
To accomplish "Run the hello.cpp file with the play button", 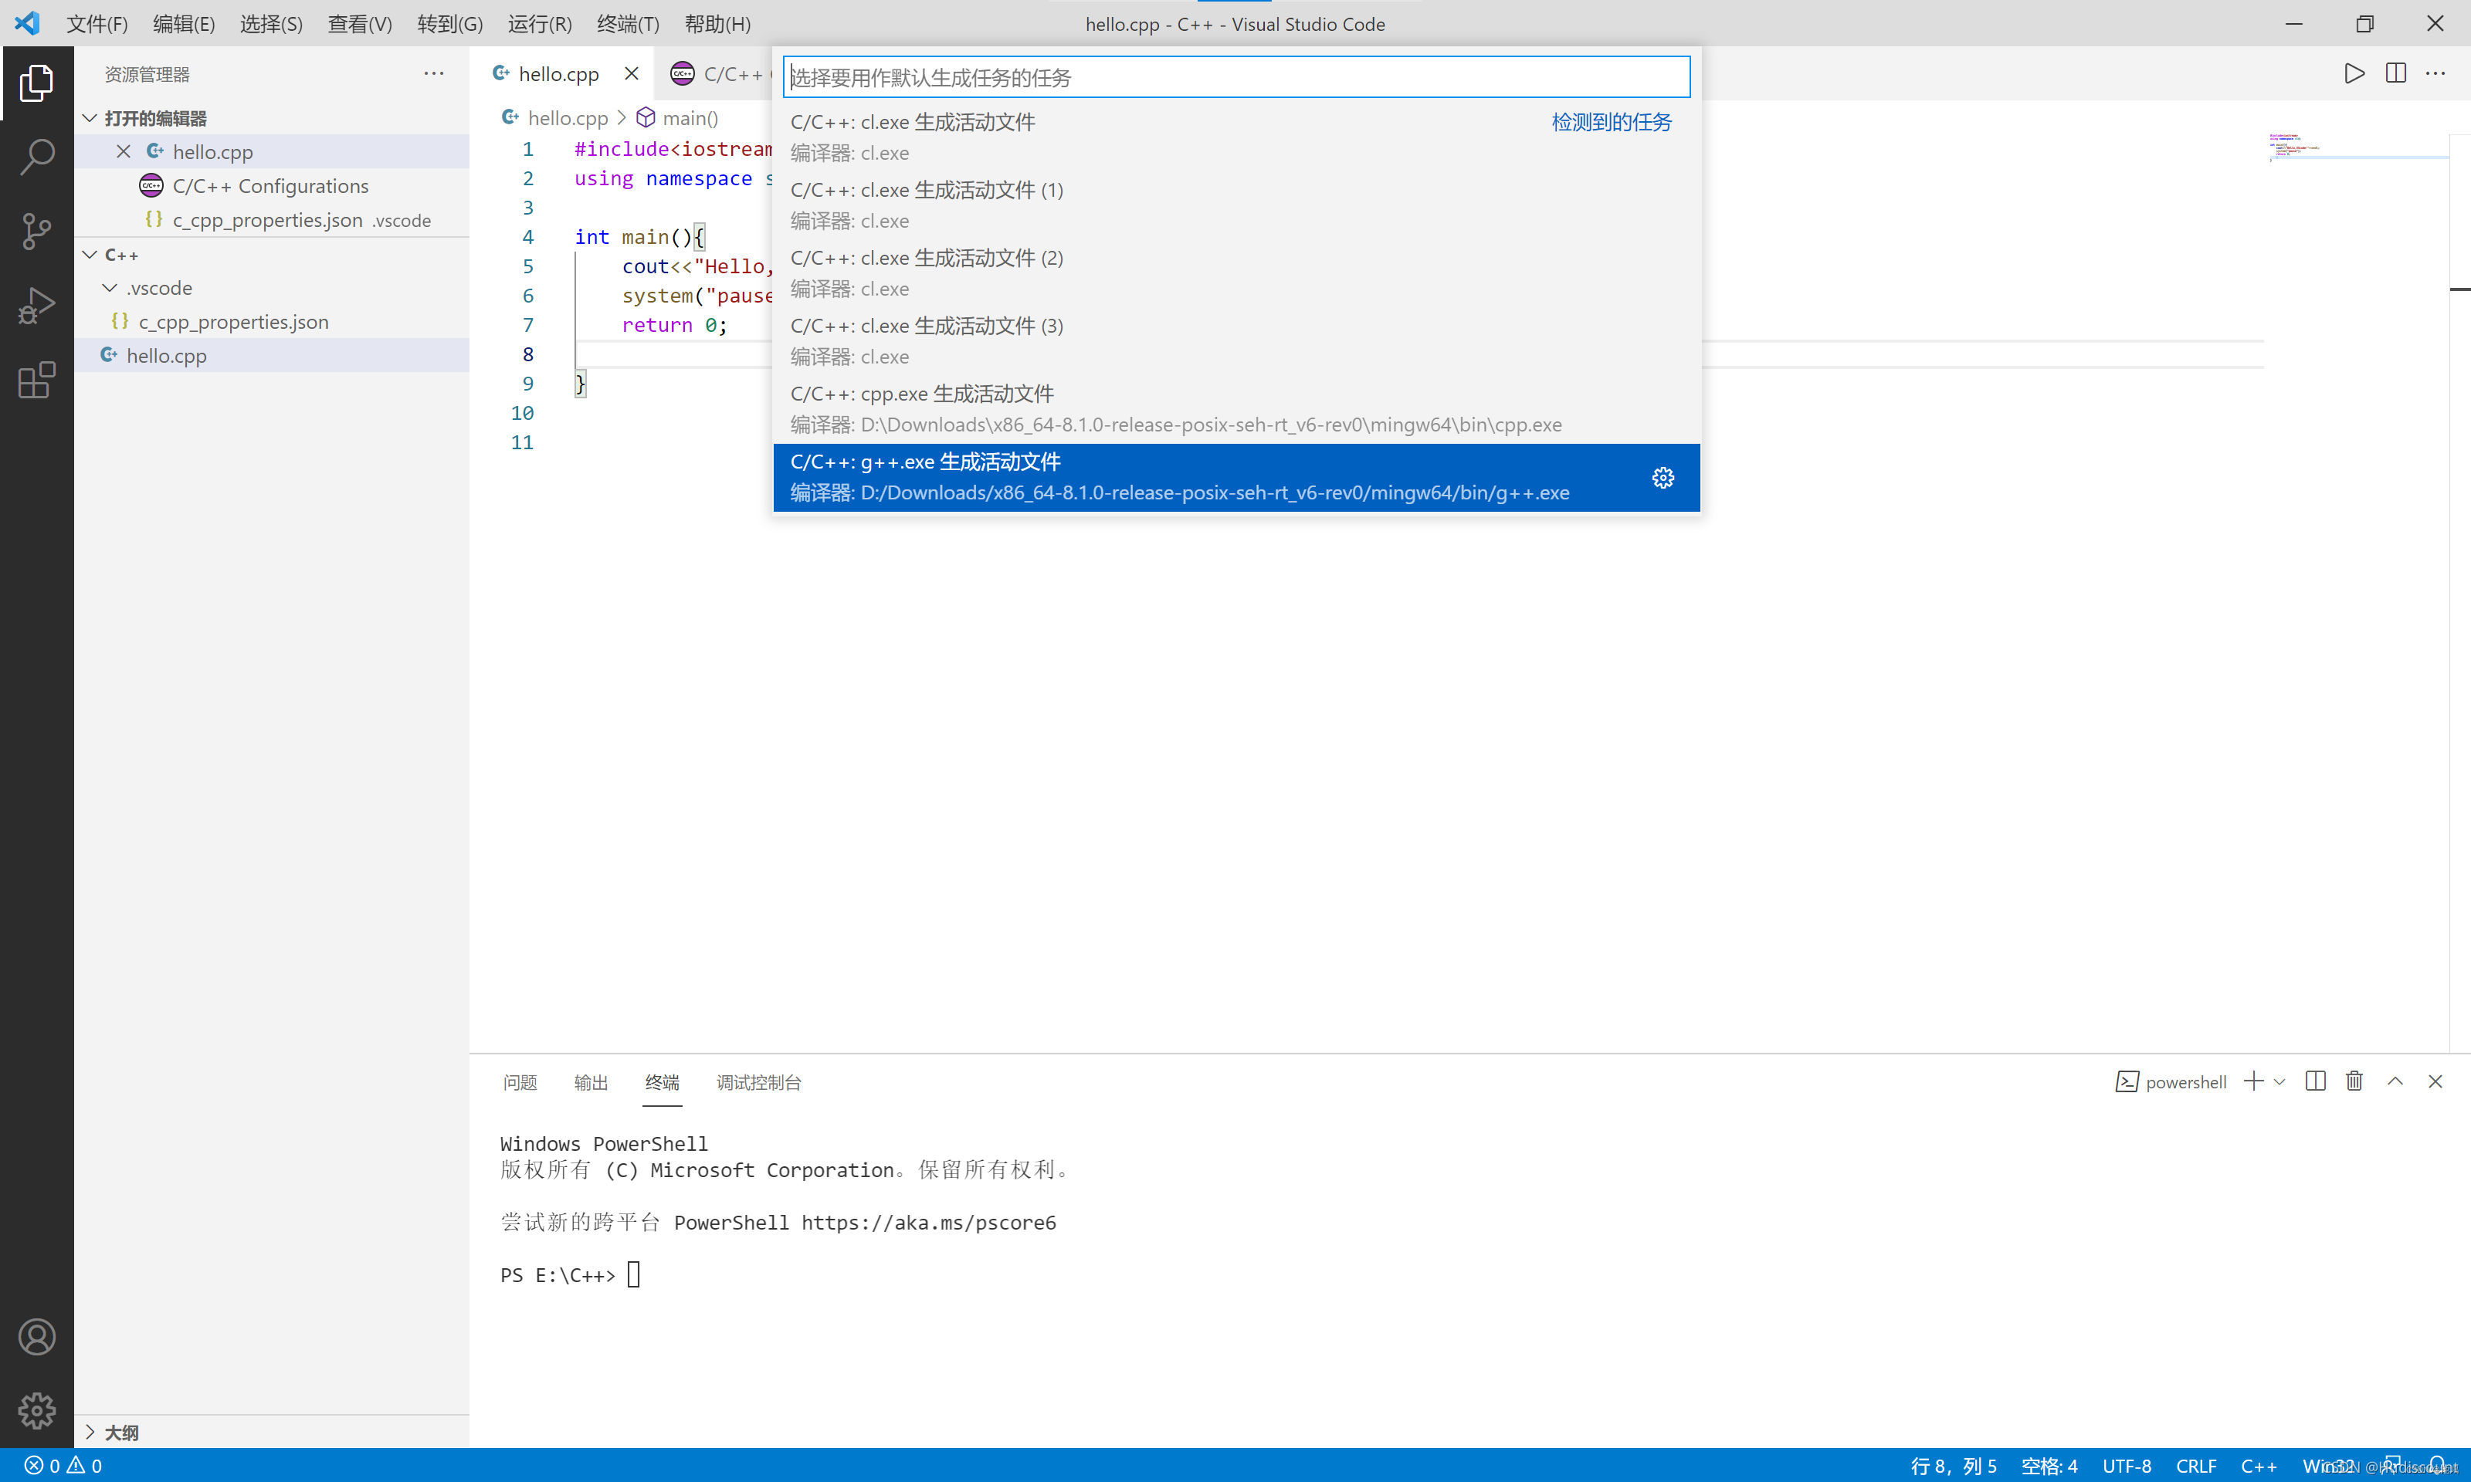I will click(x=2353, y=73).
